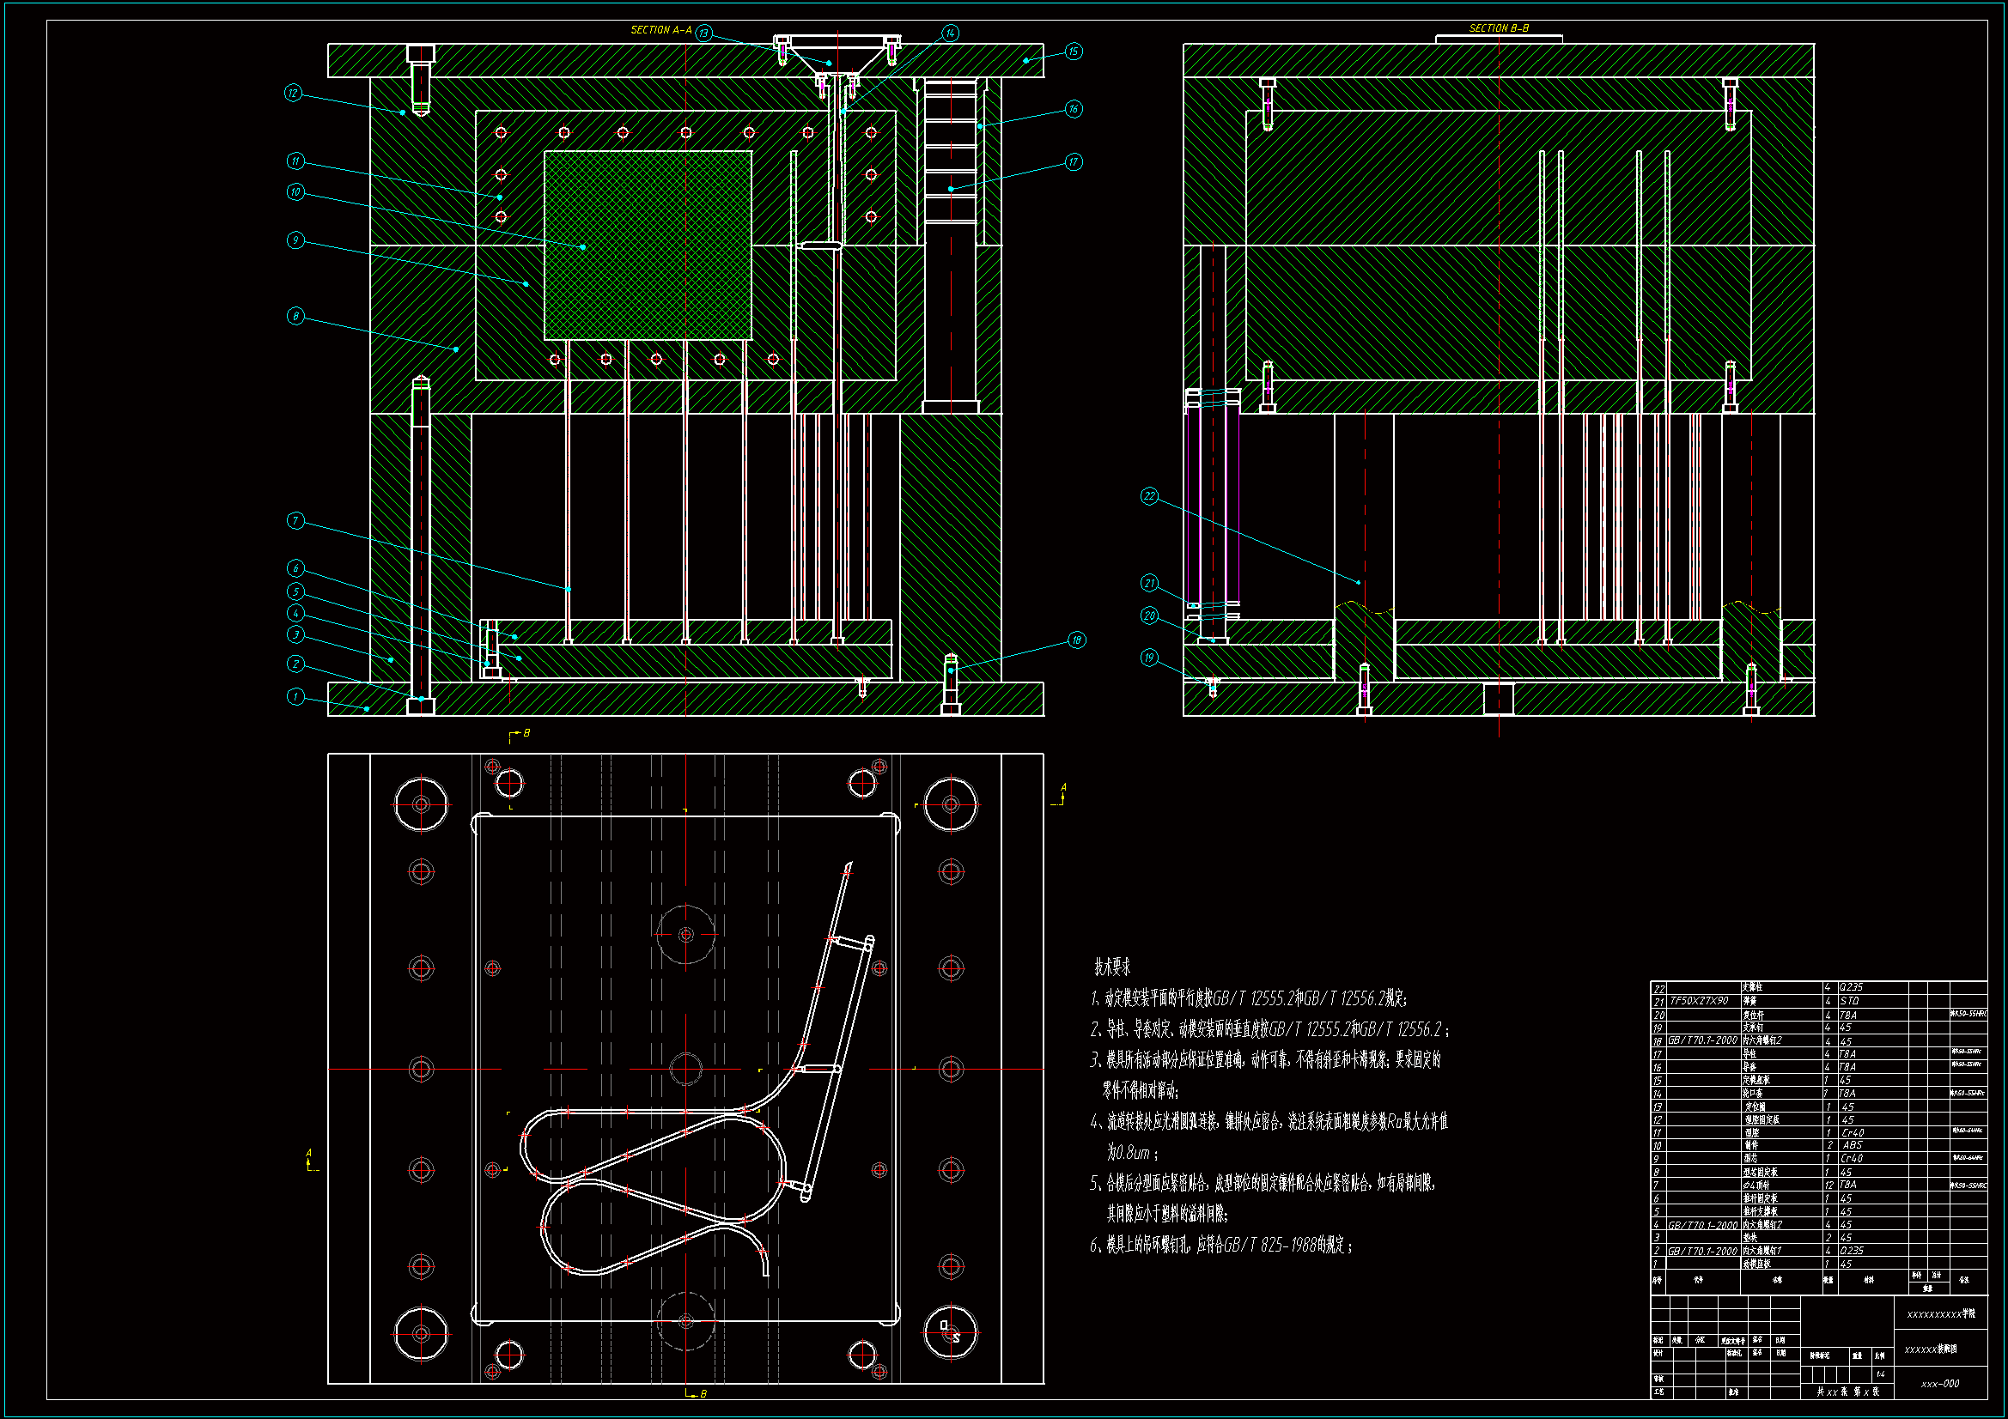
Task: Click the xxxxxx装配图 title cell
Action: [1930, 1349]
